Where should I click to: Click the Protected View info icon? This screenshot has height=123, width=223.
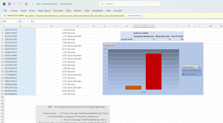5,15
